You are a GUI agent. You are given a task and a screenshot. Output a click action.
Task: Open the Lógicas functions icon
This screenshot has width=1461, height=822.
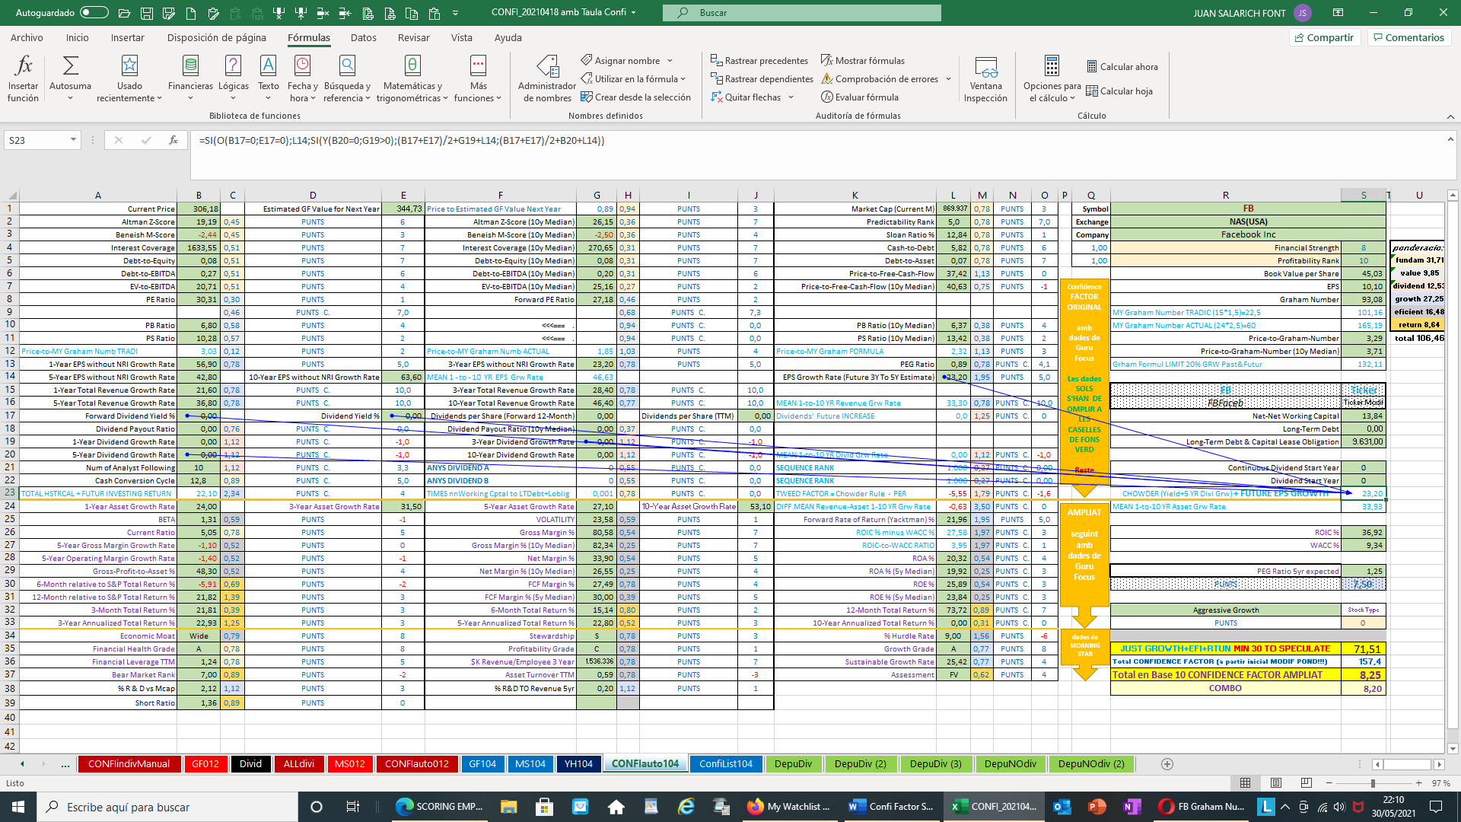tap(233, 78)
